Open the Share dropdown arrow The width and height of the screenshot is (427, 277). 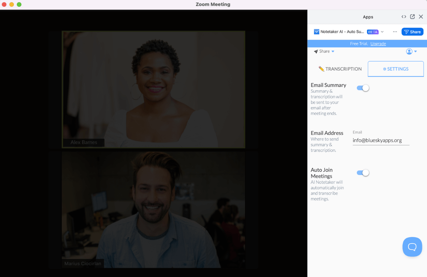(x=333, y=51)
